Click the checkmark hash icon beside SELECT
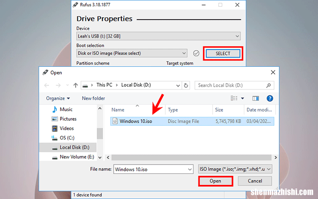Viewport: 318px width, 199px height. 196,53
